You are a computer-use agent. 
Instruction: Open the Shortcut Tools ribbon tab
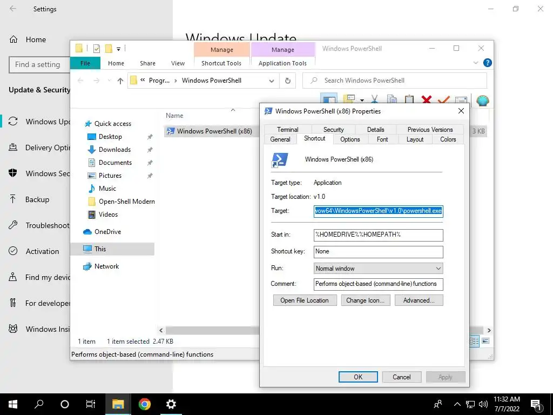pyautogui.click(x=221, y=63)
